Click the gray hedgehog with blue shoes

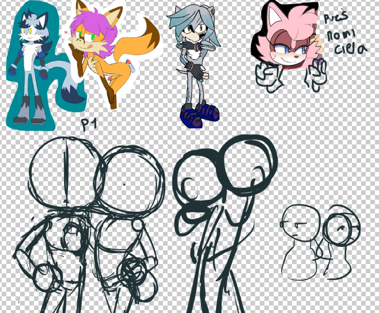(195, 66)
